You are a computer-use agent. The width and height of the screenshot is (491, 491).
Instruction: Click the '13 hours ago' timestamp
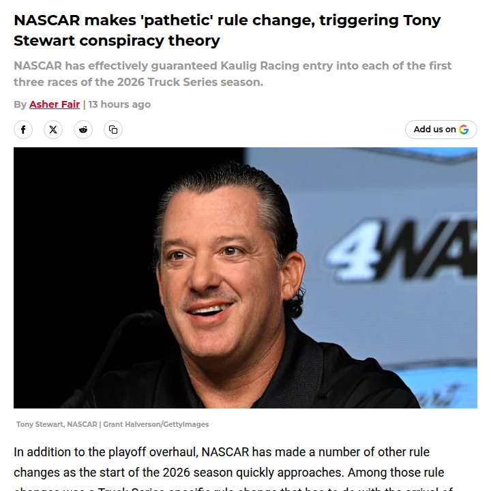click(119, 104)
